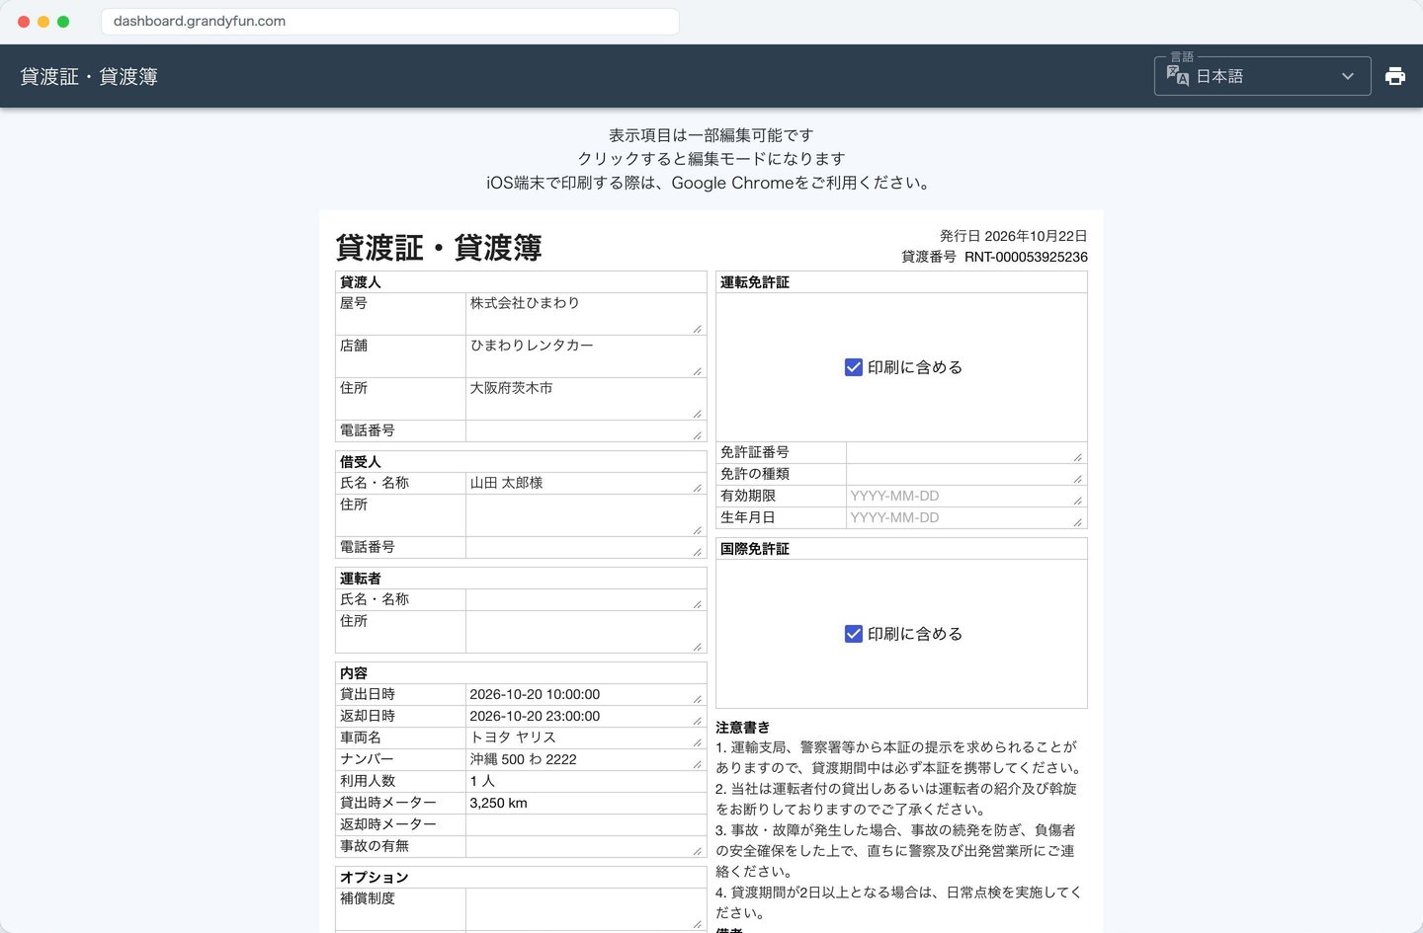Click the 有効期限 date field

(x=965, y=496)
